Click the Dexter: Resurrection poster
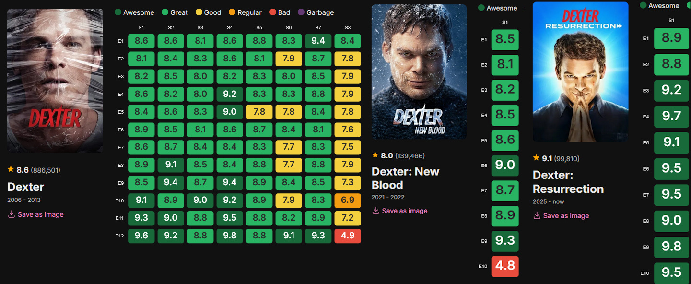The width and height of the screenshot is (691, 284). tap(580, 72)
